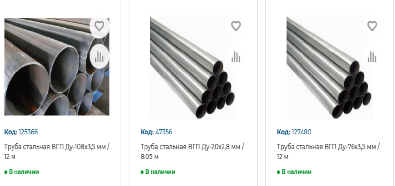Open the Труба стальная ВГП Ду-20x2,8 мм link

tap(193, 152)
